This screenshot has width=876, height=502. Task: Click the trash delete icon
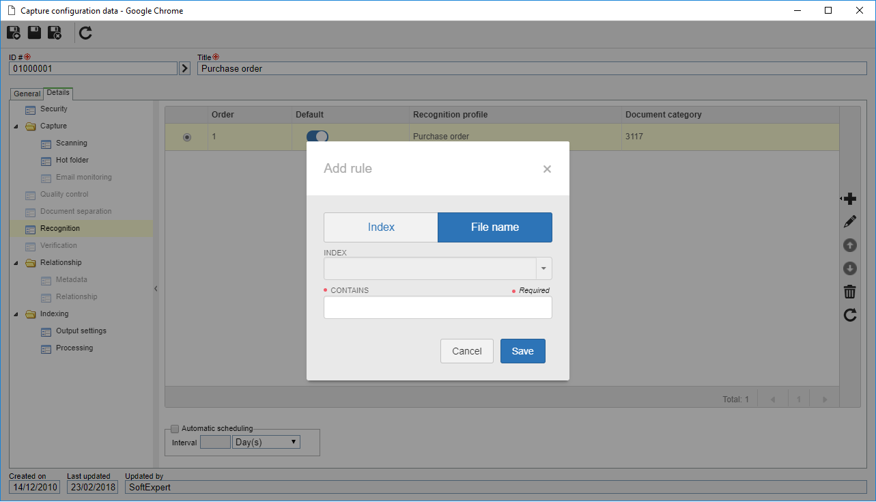coord(850,292)
